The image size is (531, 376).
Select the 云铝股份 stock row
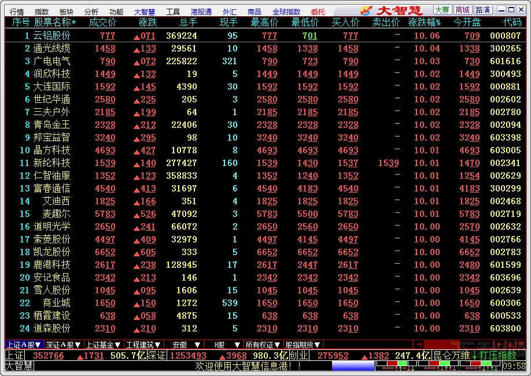[x=265, y=35]
